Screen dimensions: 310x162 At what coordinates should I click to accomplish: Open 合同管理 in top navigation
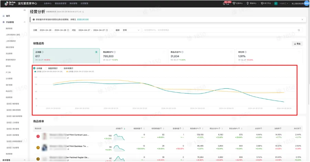coord(85,3)
